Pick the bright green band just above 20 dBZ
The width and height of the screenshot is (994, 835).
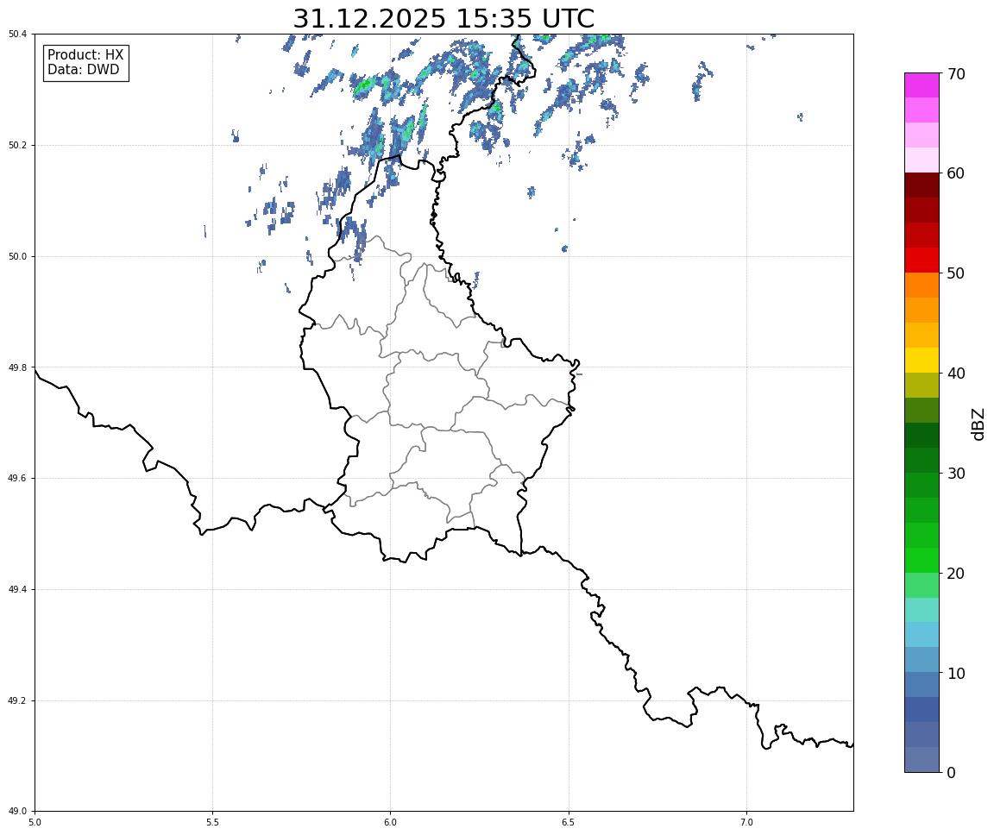922,561
